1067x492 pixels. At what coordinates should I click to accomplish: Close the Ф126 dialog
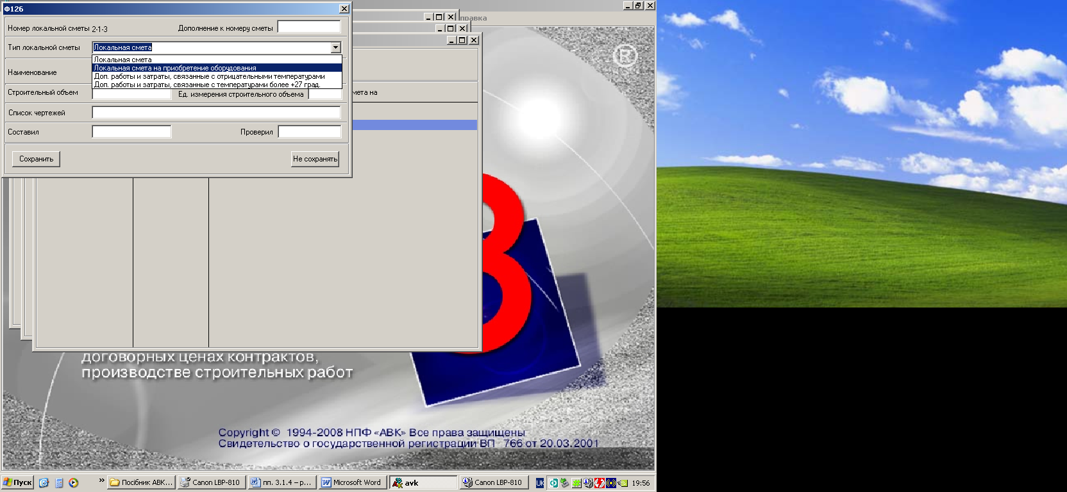344,8
